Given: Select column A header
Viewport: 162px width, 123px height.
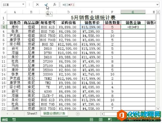Looking at the screenshot, I should pyautogui.click(x=15, y=12).
